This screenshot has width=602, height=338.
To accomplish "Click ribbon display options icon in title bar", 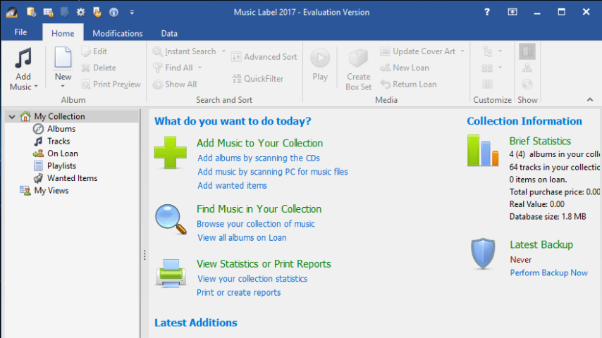I will coord(512,12).
